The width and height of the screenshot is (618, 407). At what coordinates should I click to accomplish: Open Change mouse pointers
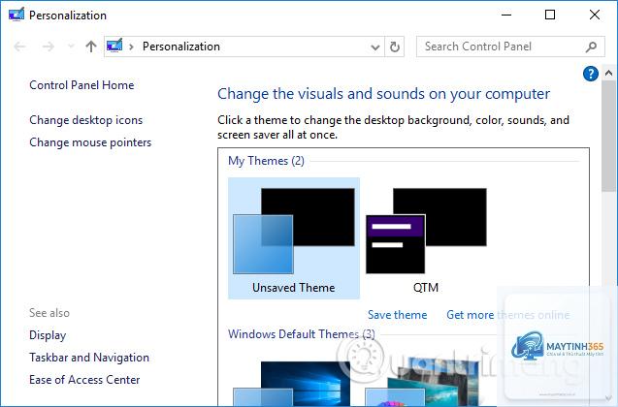(90, 142)
